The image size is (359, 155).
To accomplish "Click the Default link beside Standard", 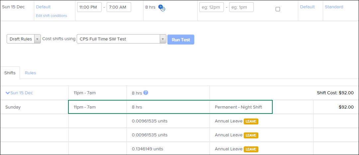I will tap(307, 7).
